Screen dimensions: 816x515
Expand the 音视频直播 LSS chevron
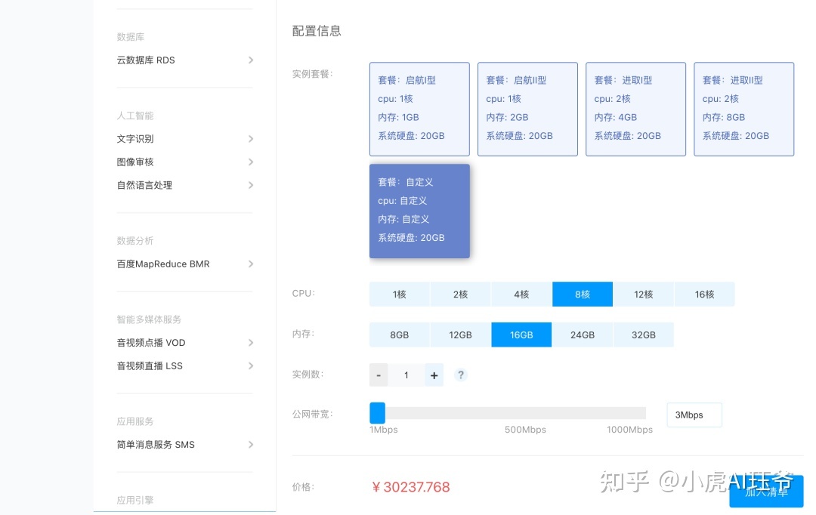(251, 365)
